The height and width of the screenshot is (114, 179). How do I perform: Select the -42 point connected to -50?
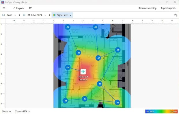click(x=98, y=58)
